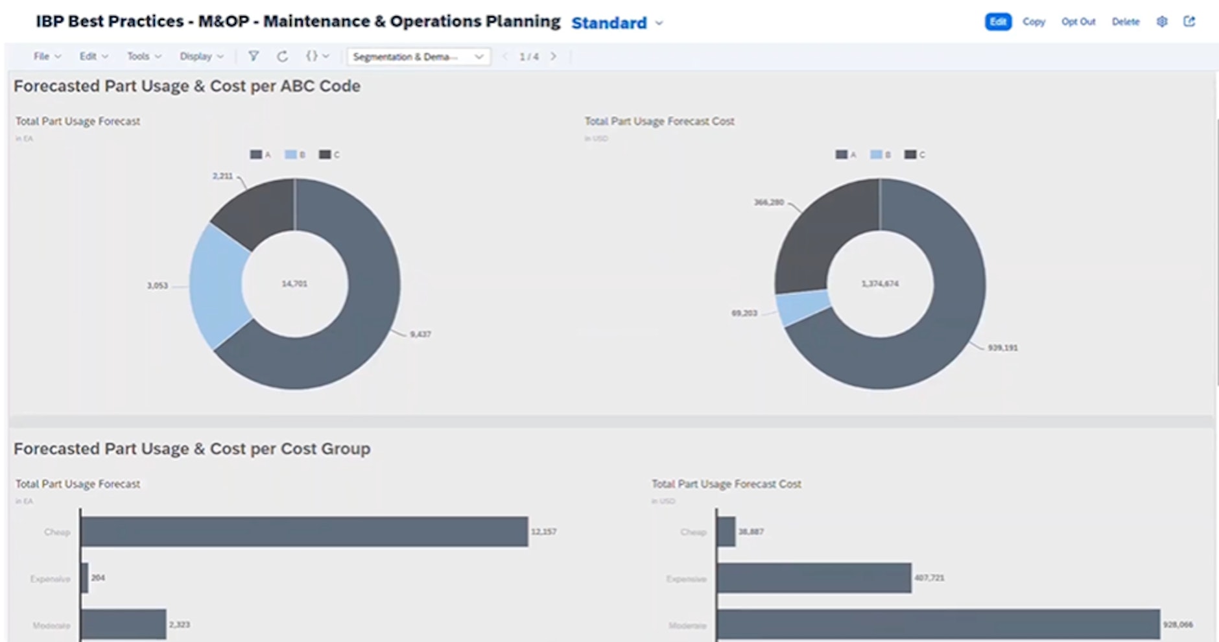1219x642 pixels.
Task: Click the Delete link
Action: 1125,21
